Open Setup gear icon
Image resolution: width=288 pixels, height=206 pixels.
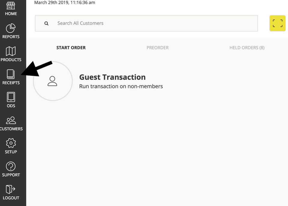11,143
